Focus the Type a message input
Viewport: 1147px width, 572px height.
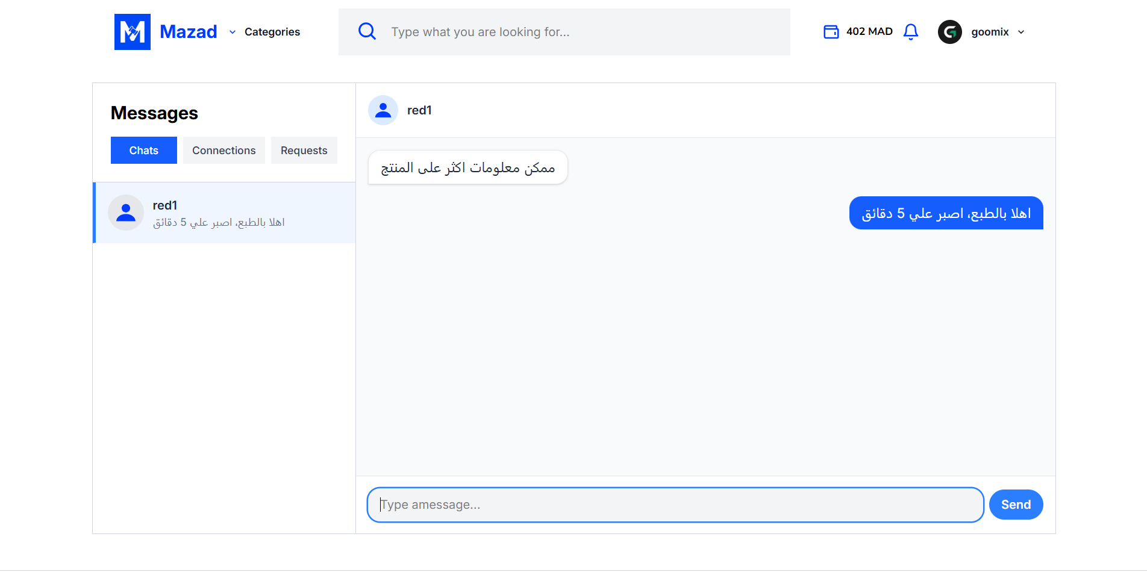coord(675,505)
